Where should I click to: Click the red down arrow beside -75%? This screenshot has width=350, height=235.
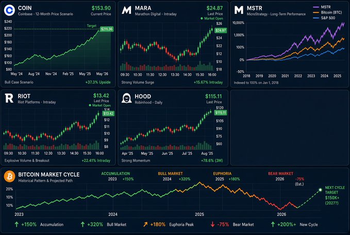click(x=212, y=224)
